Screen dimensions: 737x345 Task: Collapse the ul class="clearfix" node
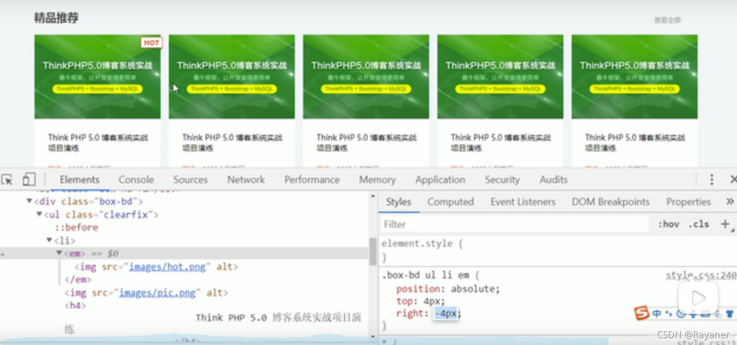tap(39, 214)
